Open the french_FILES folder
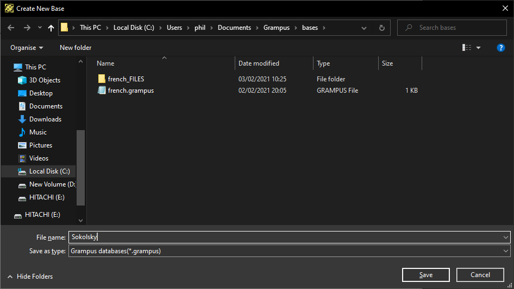514x289 pixels. pos(126,79)
